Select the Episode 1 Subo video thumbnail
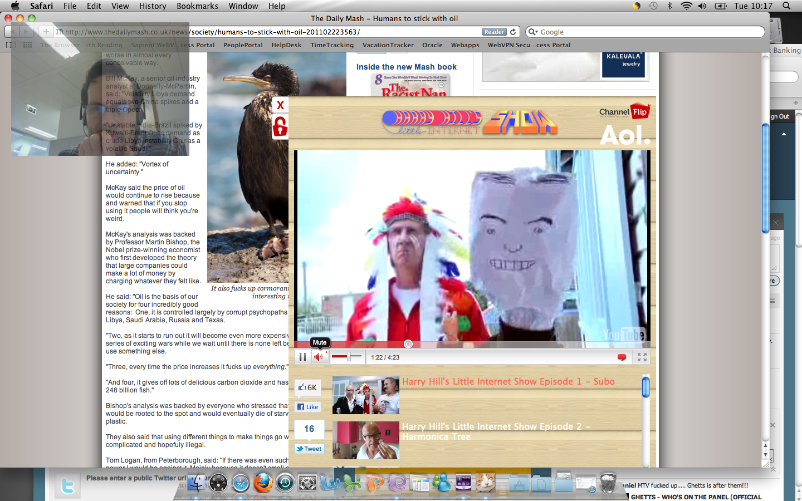This screenshot has width=802, height=501. 365,395
